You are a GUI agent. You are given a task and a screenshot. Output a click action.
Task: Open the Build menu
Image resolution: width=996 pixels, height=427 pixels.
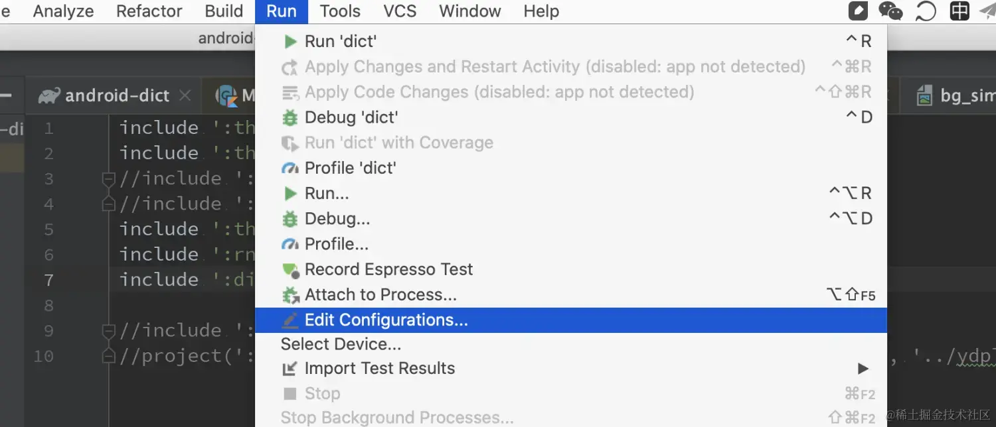pos(224,11)
